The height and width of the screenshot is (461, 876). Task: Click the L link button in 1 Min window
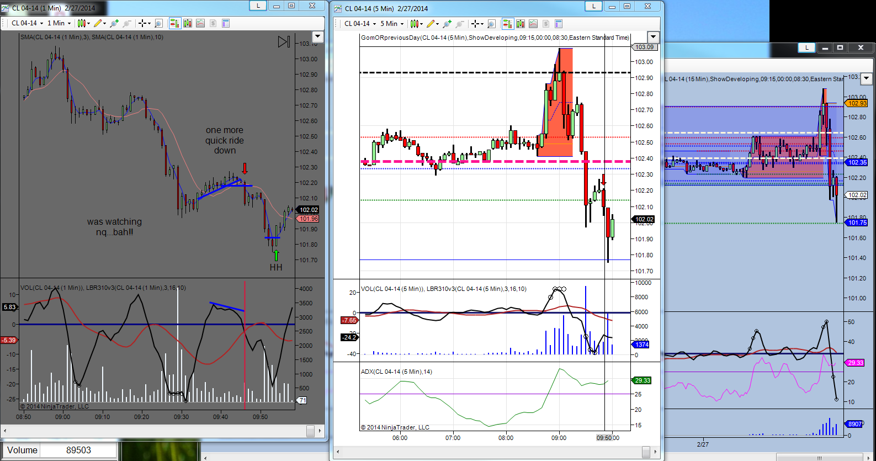pyautogui.click(x=258, y=6)
